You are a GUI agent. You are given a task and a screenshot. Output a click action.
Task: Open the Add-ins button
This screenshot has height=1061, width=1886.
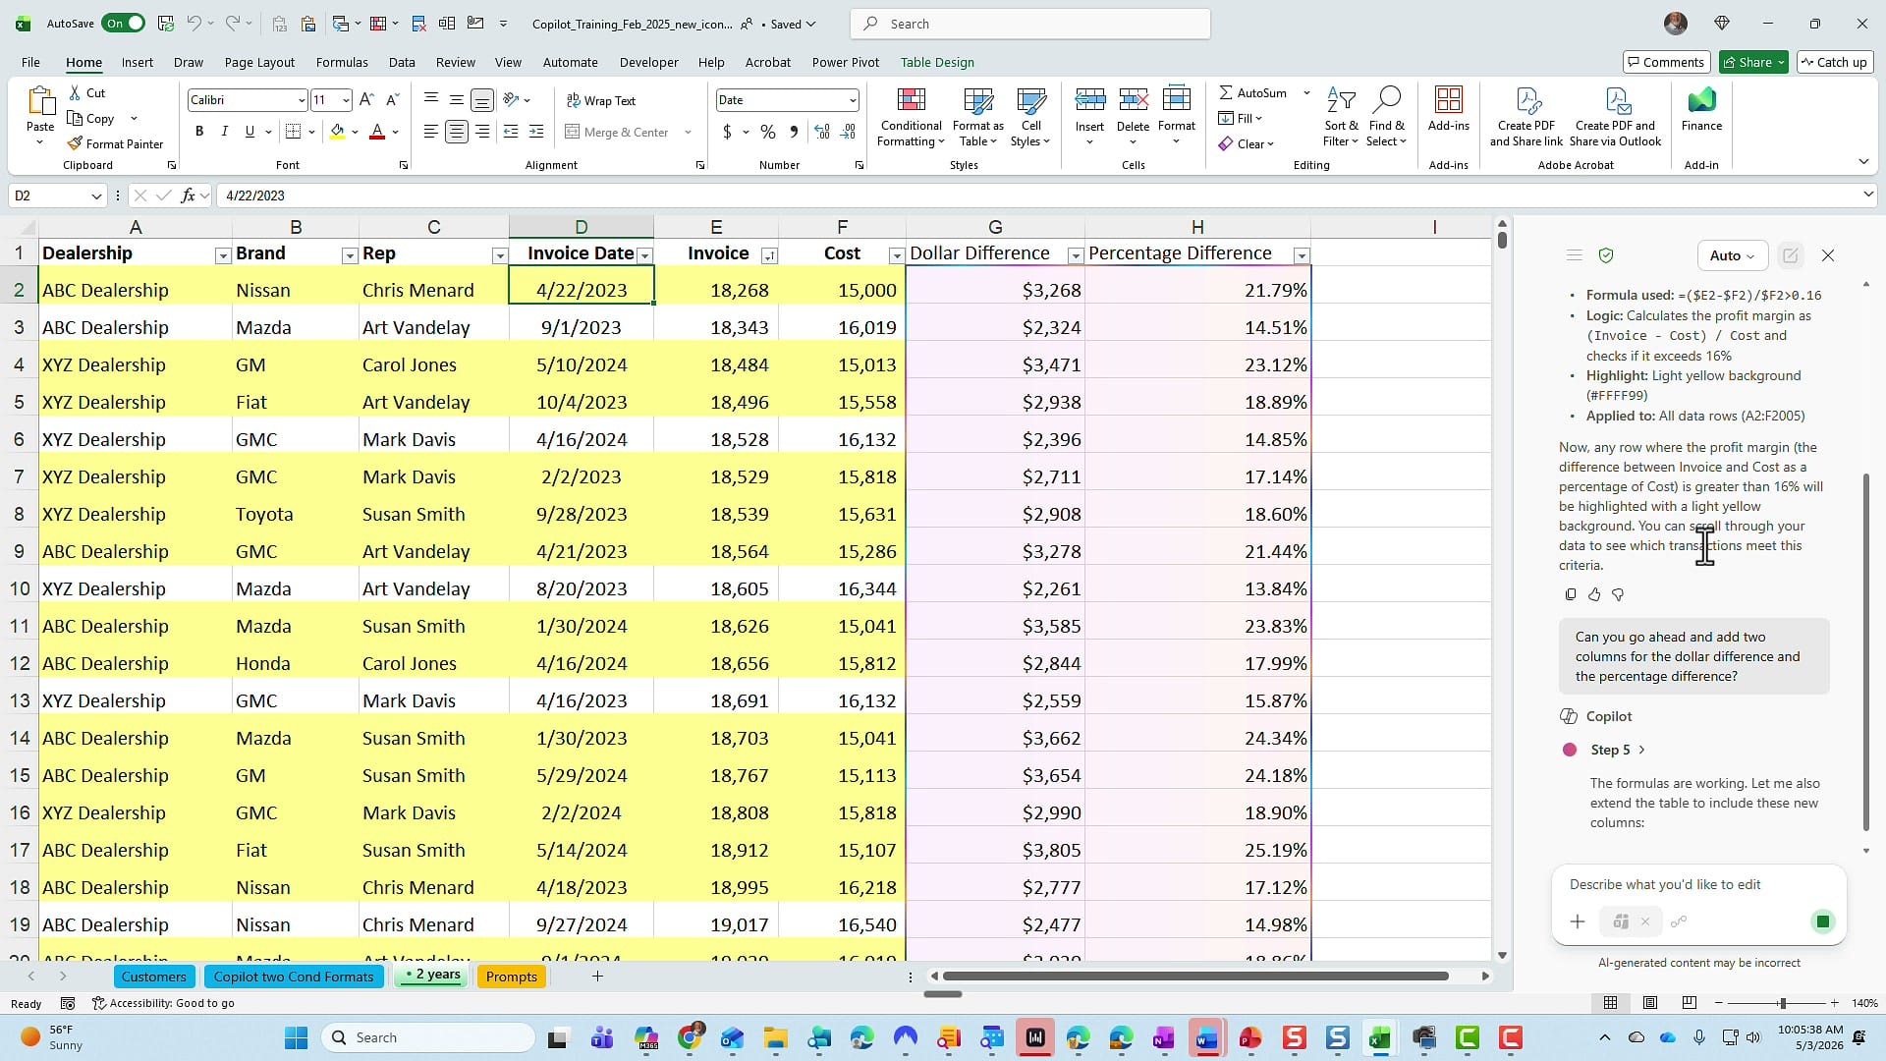[1449, 108]
